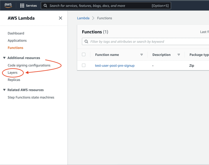Click the AWS logo home icon
Image resolution: width=209 pixels, height=165 pixels.
tap(8, 5)
